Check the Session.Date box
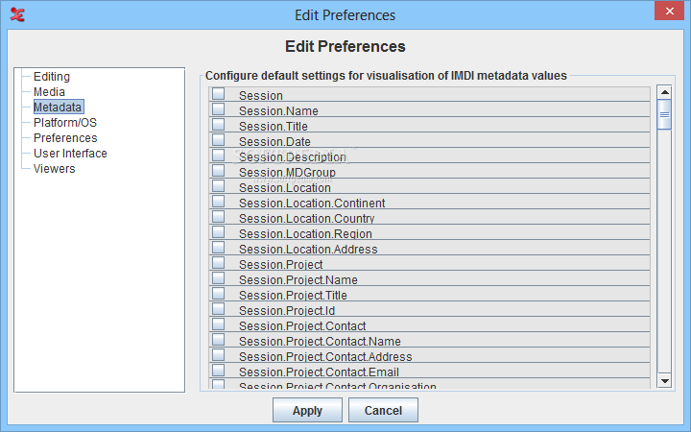 (x=218, y=140)
